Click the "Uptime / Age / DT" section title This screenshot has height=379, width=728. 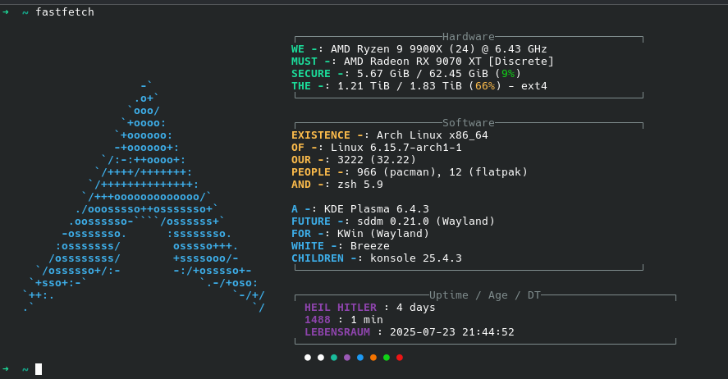[x=485, y=295]
